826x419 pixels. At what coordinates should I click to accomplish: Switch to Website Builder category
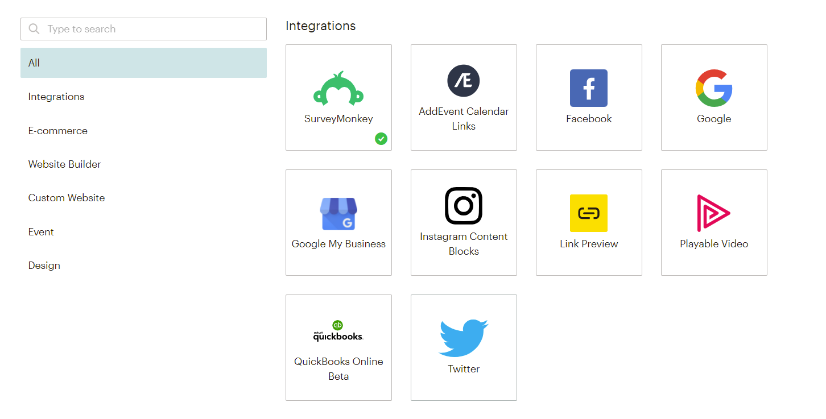[65, 164]
